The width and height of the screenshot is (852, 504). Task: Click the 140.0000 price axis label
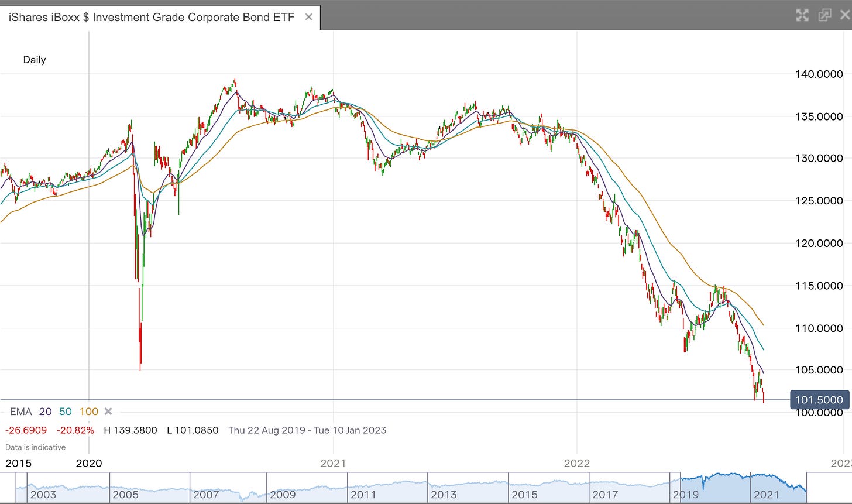[x=819, y=74]
